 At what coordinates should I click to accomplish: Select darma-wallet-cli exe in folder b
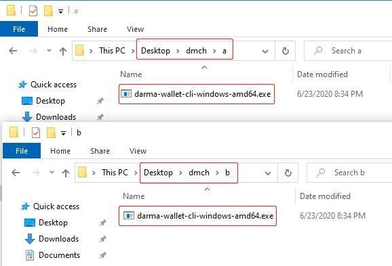[x=199, y=216]
